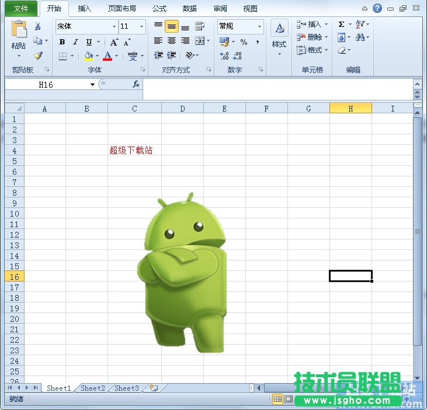Click the Percent Style icon
The height and width of the screenshot is (410, 427).
click(x=244, y=42)
